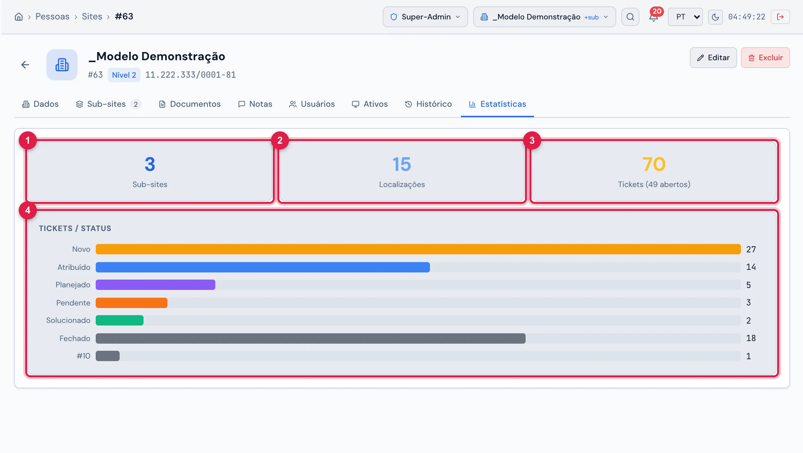The height and width of the screenshot is (453, 803).
Task: Click the clock reading 04:49:22
Action: [x=747, y=17]
